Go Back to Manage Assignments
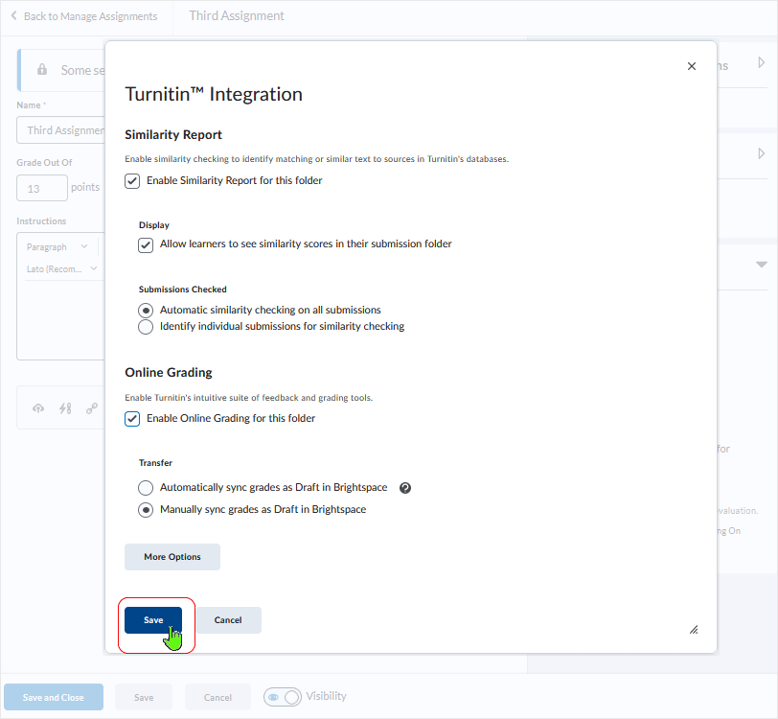 (84, 16)
